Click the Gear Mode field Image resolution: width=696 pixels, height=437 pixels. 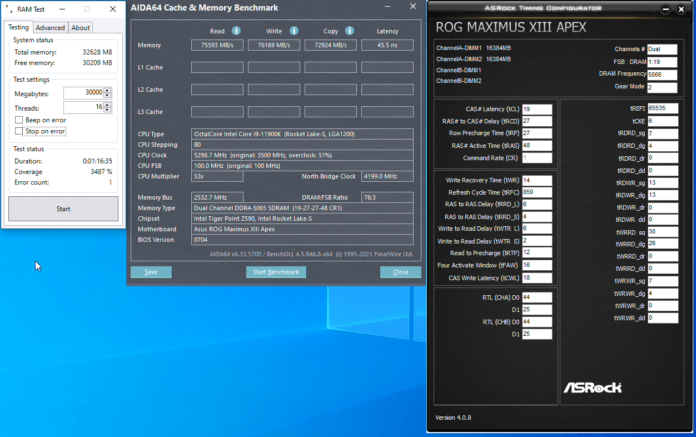point(663,87)
